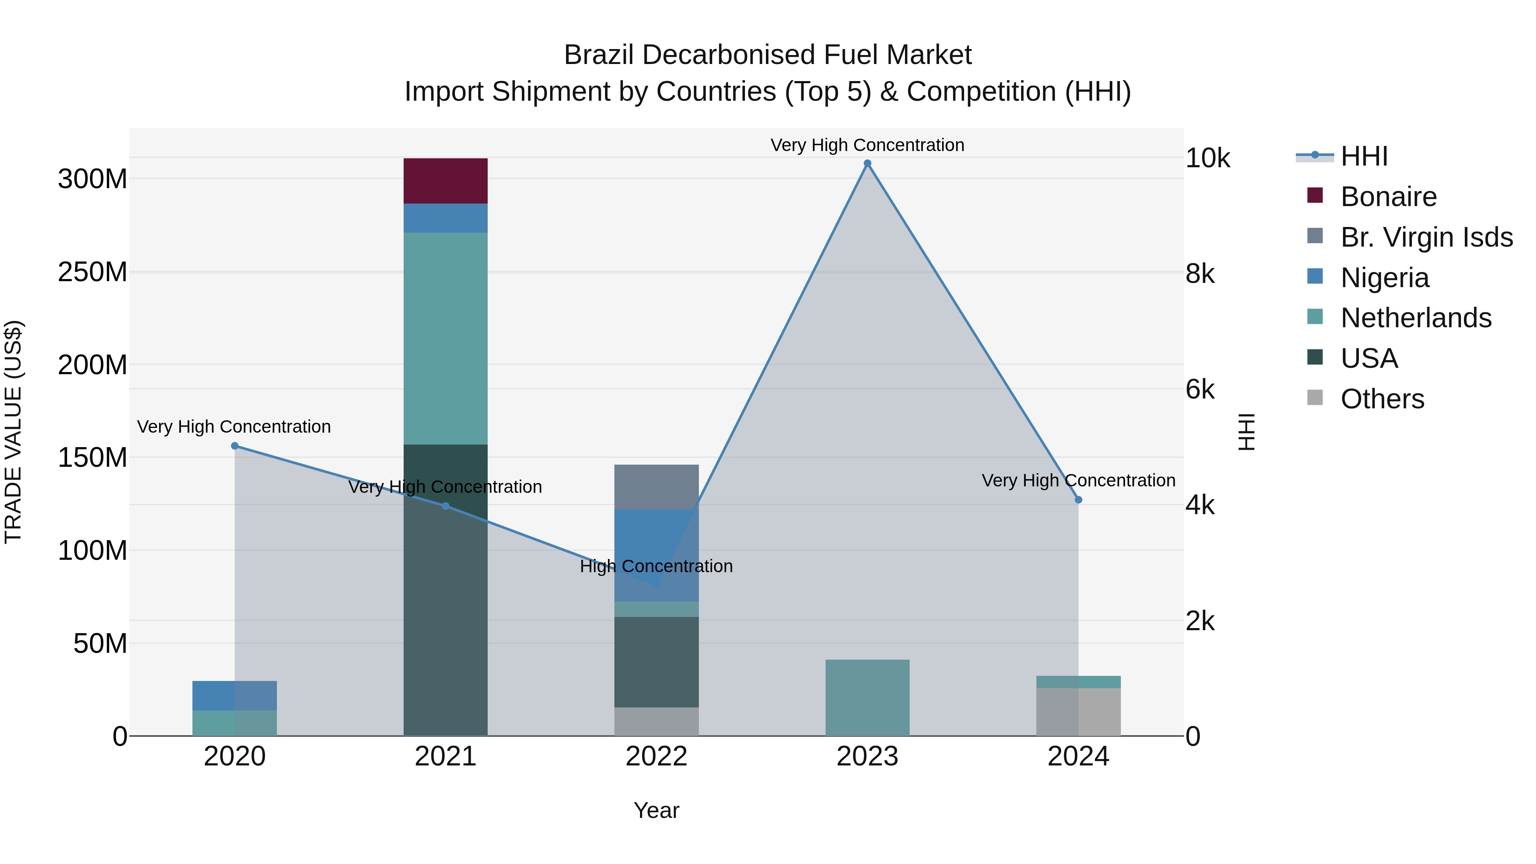
Task: Click the Others segment of 2022 bar
Action: [657, 721]
